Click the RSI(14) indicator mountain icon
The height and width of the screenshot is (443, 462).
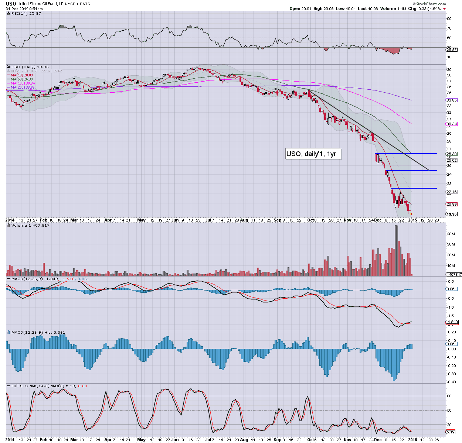click(x=9, y=13)
